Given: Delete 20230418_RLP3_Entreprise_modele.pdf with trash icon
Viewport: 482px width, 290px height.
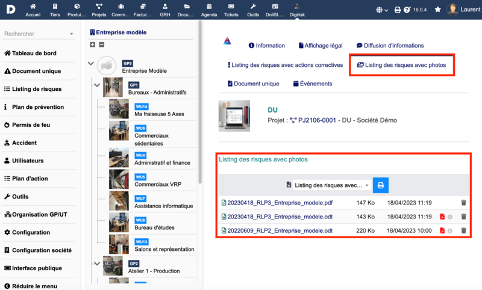Looking at the screenshot, I should click(x=463, y=203).
